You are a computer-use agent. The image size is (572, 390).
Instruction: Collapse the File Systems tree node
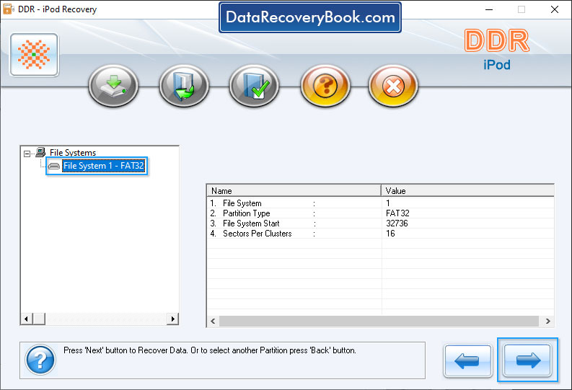pos(27,154)
